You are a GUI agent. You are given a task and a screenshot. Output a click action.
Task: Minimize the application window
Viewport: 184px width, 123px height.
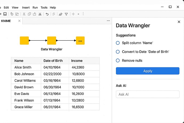tap(162, 7)
